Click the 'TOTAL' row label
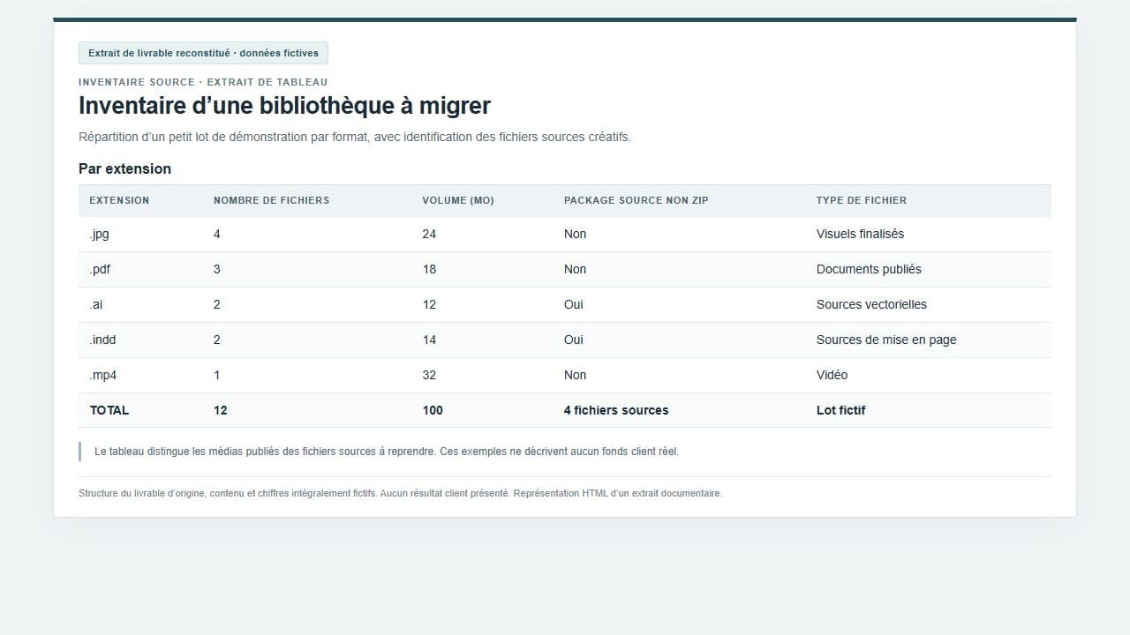Image resolution: width=1130 pixels, height=635 pixels. click(x=109, y=410)
